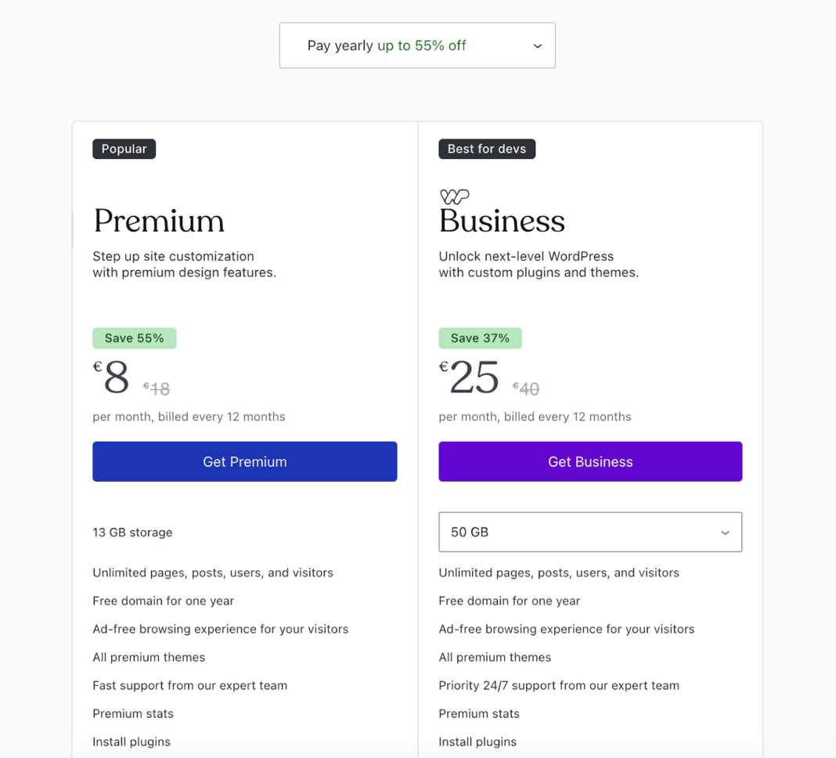Click the Get Premium button
Viewport: 836px width, 758px height.
[x=244, y=461]
